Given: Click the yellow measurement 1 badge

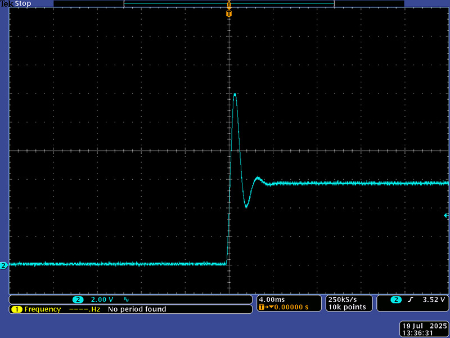Looking at the screenshot, I should tap(16, 309).
